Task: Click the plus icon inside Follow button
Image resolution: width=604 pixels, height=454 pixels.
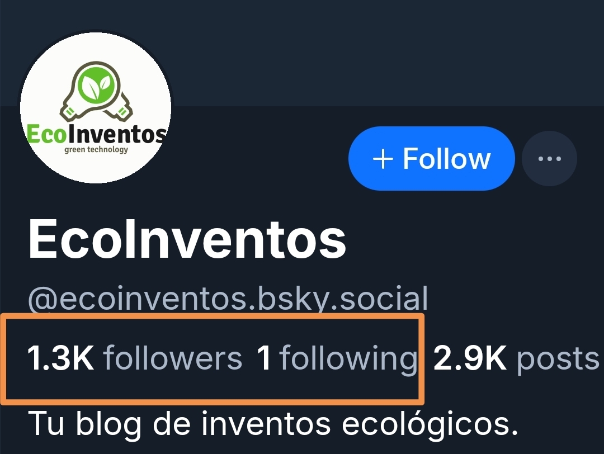Action: 383,159
